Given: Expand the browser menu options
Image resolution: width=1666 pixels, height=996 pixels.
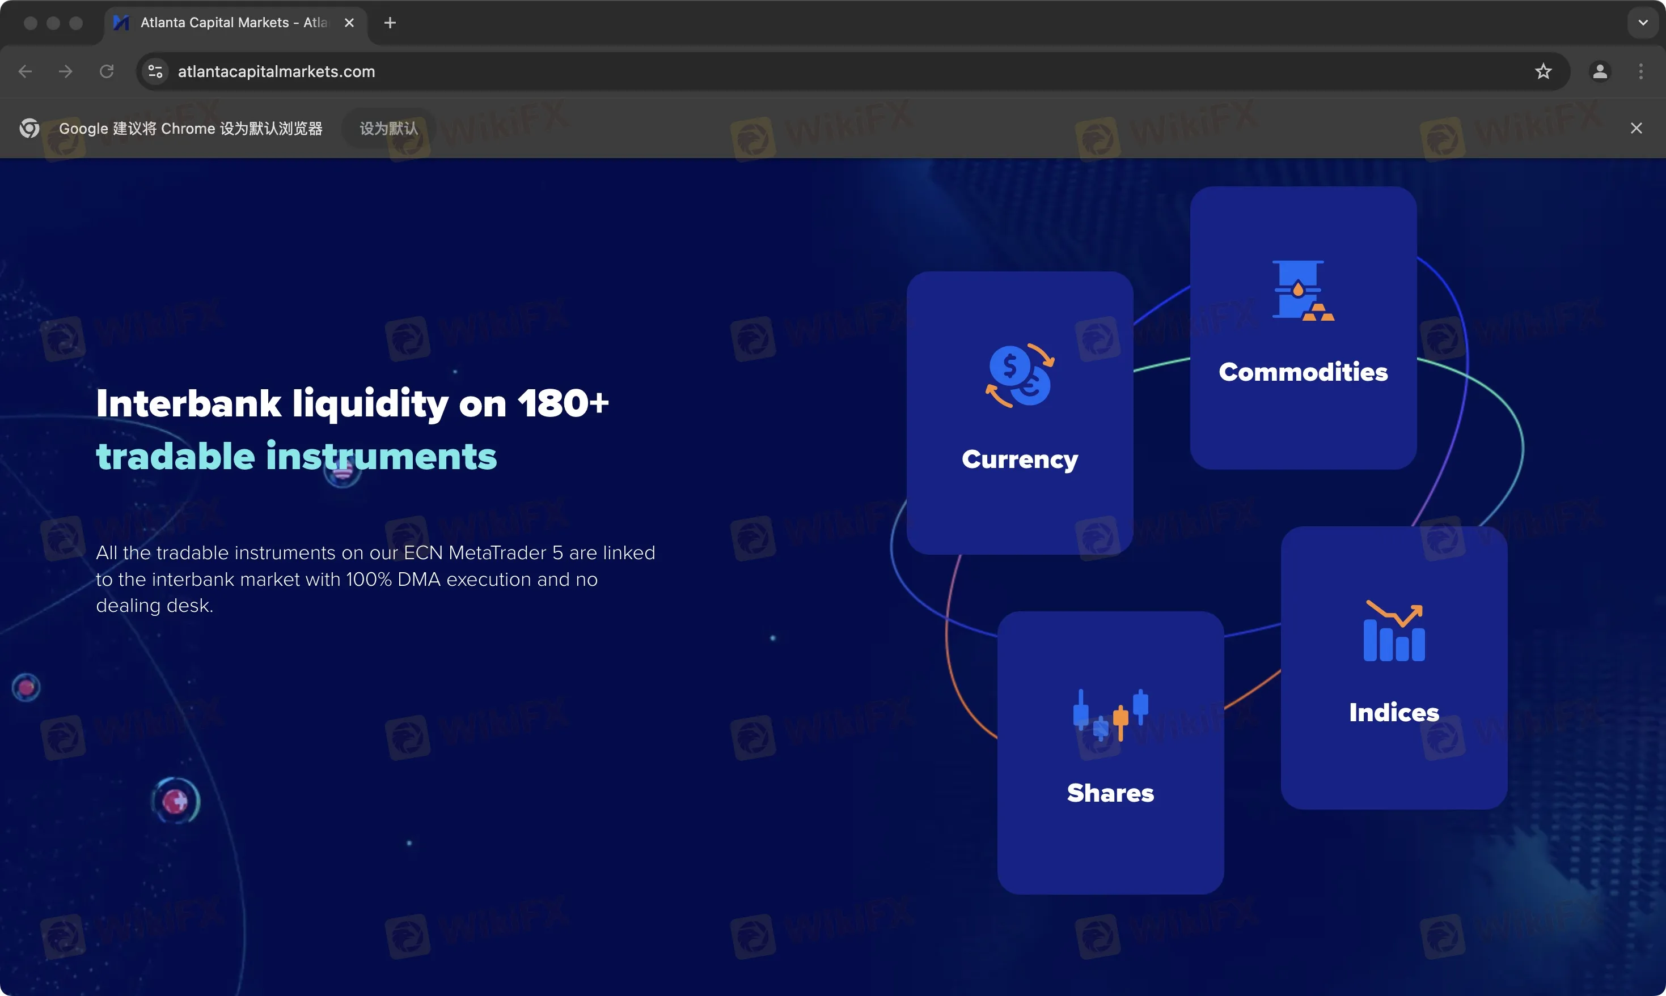Looking at the screenshot, I should [x=1641, y=71].
